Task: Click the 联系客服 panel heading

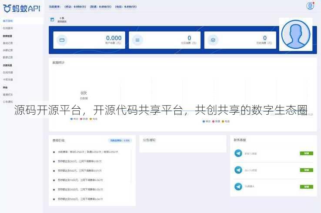Action: (x=240, y=140)
